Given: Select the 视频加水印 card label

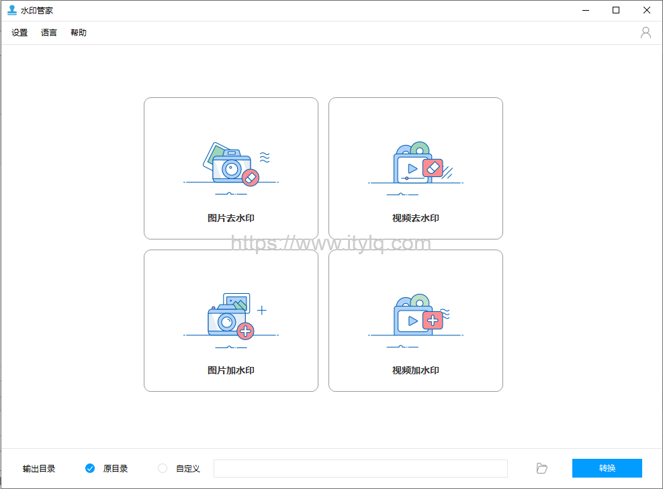Looking at the screenshot, I should pyautogui.click(x=415, y=370).
